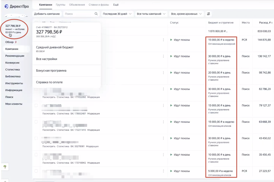Switch to the Кампании tab
This screenshot has width=274, height=182.
[x=46, y=5]
